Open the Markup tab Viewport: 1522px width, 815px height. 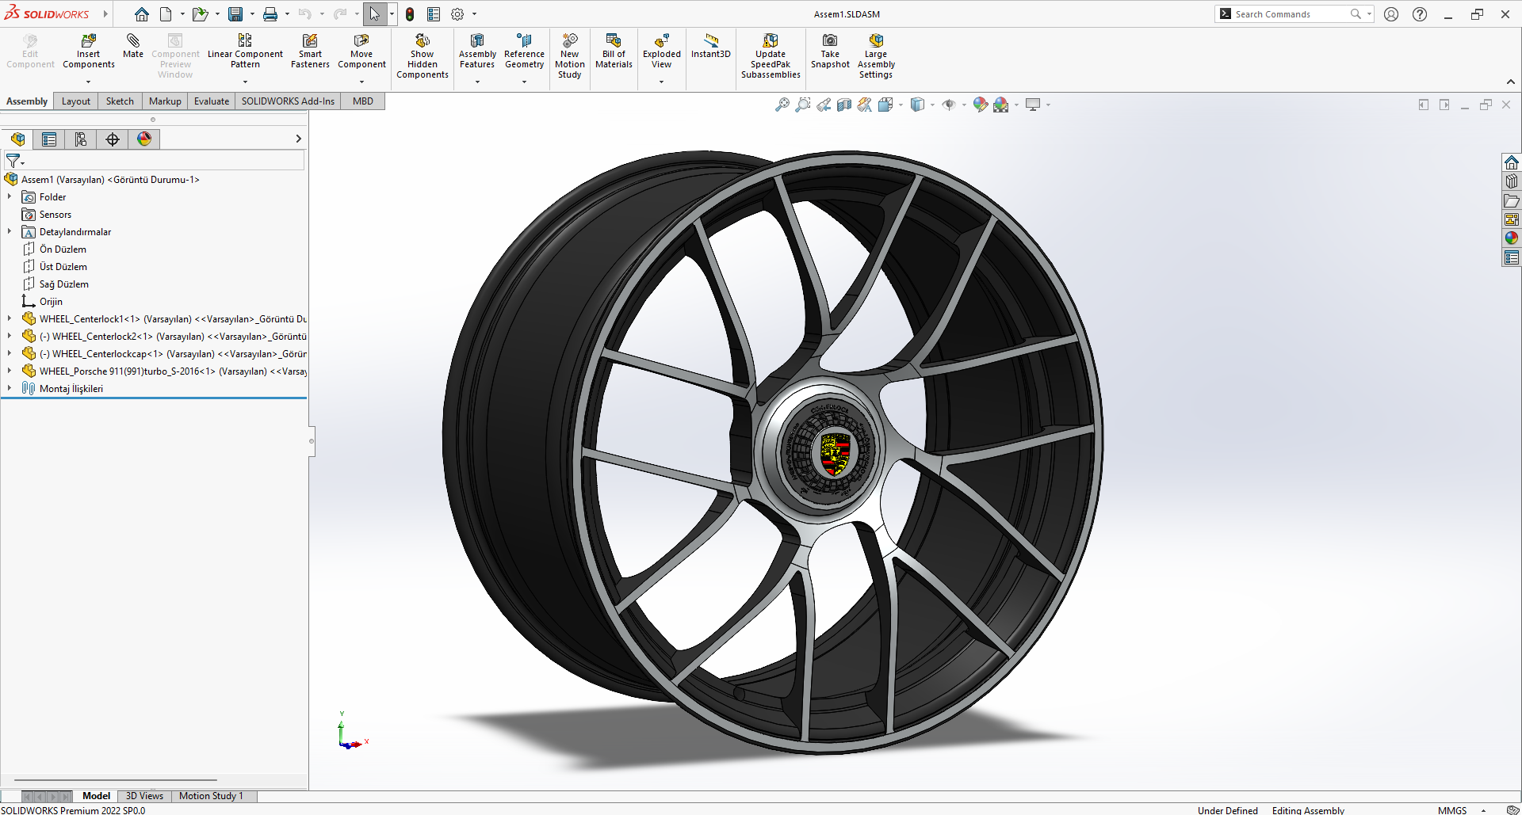165,101
